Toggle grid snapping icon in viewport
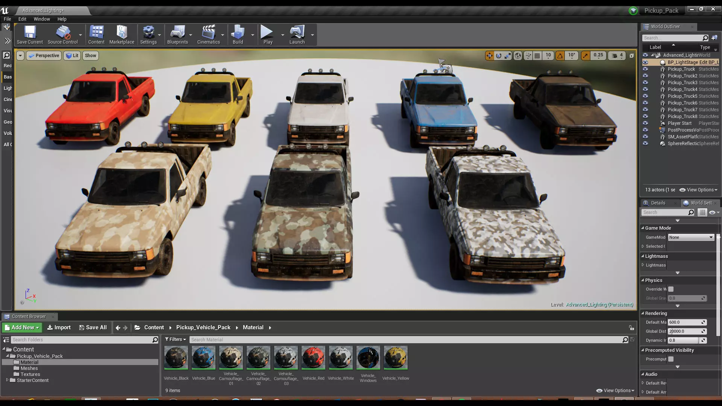This screenshot has height=406, width=722. click(x=537, y=56)
